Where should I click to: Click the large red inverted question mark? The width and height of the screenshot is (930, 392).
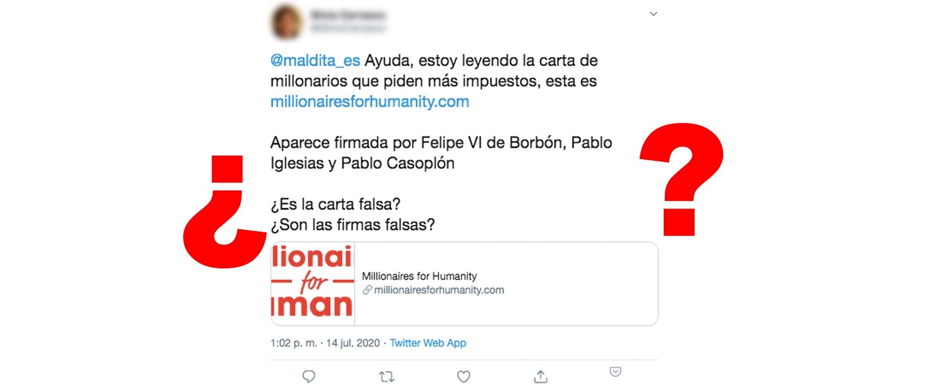point(224,212)
